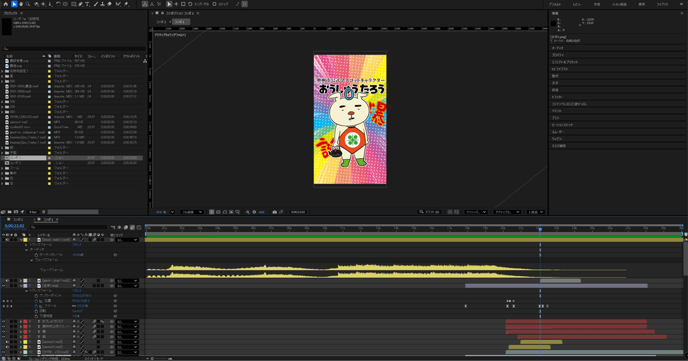
Task: Expand the 名称未設定 1 folder in the project panel
Action: [x=2, y=71]
